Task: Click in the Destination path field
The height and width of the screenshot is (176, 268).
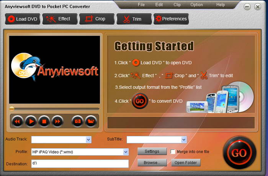Action: pyautogui.click(x=80, y=163)
